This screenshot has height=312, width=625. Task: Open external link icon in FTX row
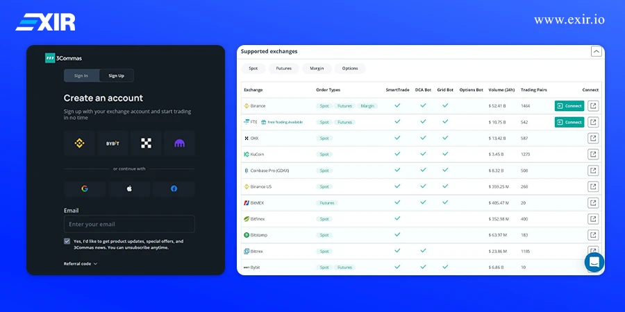coord(593,122)
